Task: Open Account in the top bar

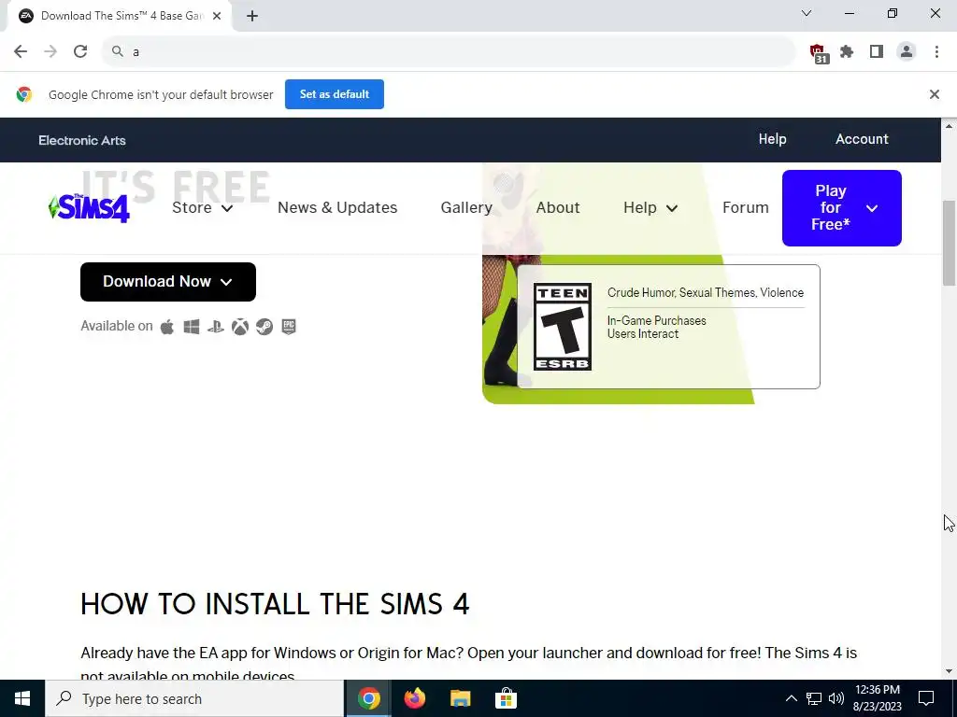Action: click(x=862, y=140)
